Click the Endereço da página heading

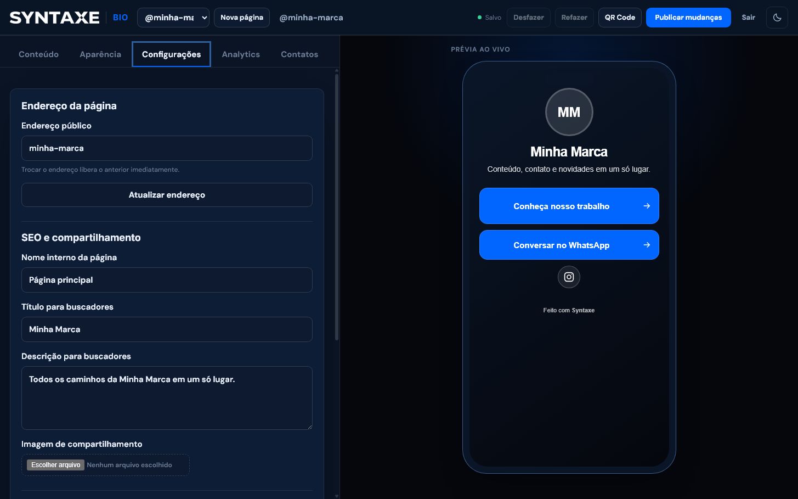[x=69, y=106]
